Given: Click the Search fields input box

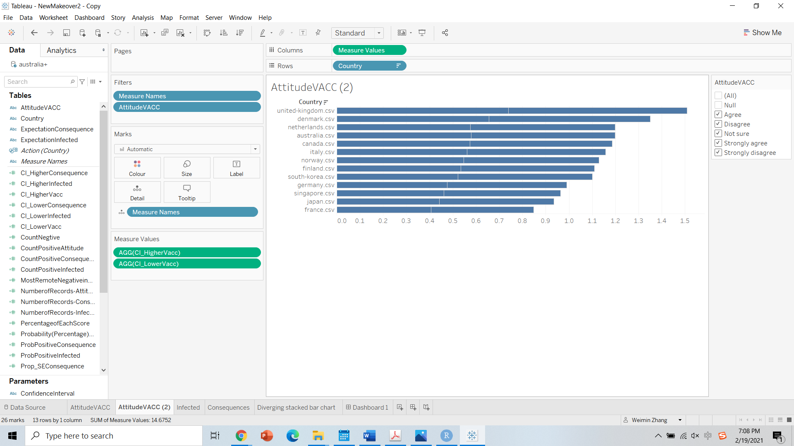Looking at the screenshot, I should tap(37, 82).
